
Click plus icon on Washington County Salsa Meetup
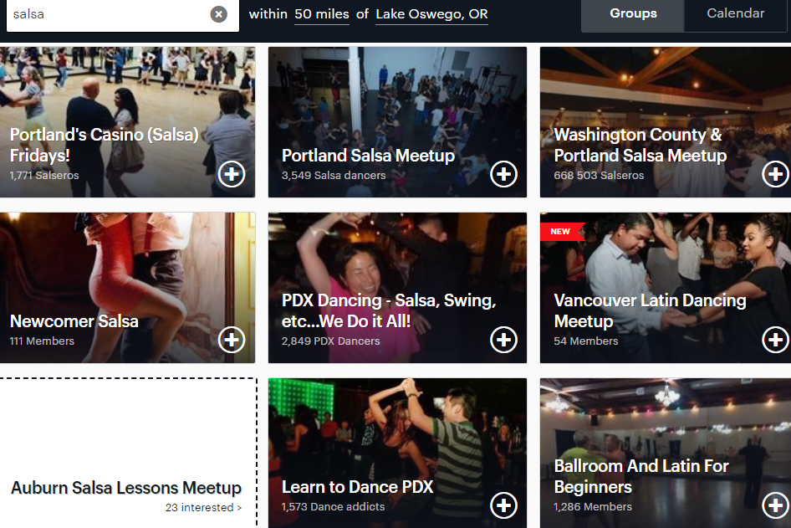[x=775, y=174]
